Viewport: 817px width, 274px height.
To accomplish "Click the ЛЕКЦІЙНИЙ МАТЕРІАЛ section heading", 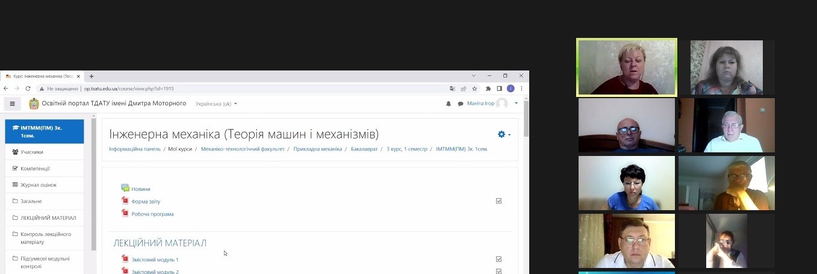I will 160,243.
